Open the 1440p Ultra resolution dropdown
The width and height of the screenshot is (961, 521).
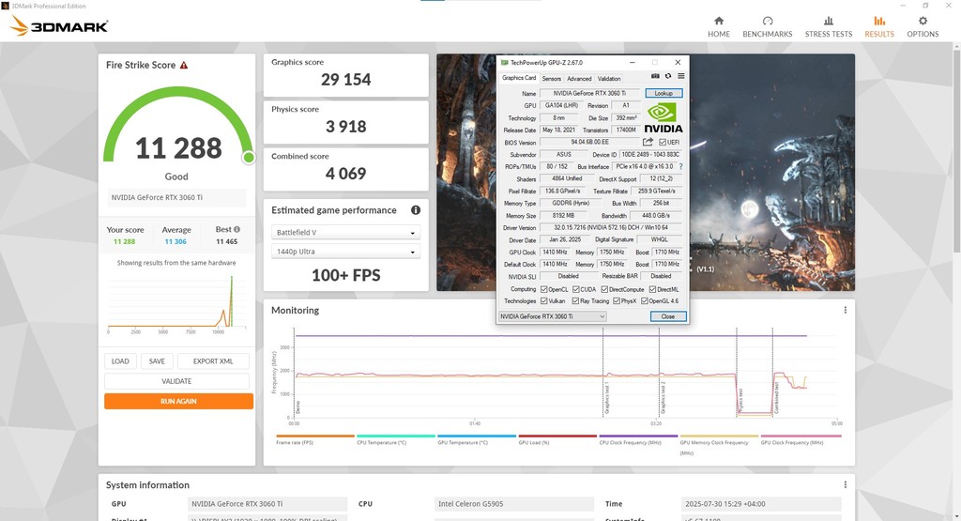tap(345, 252)
